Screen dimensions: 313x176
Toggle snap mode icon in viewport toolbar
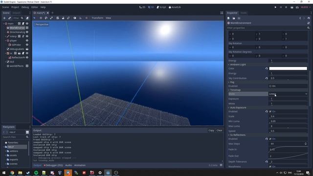80,18
